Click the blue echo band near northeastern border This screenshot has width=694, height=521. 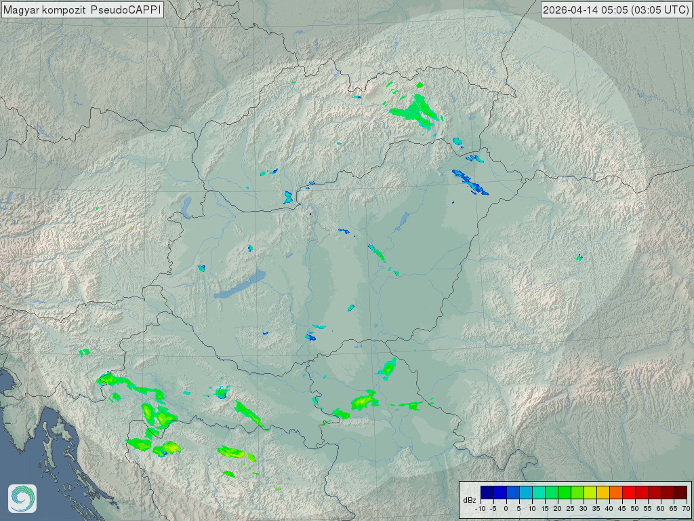point(471,182)
